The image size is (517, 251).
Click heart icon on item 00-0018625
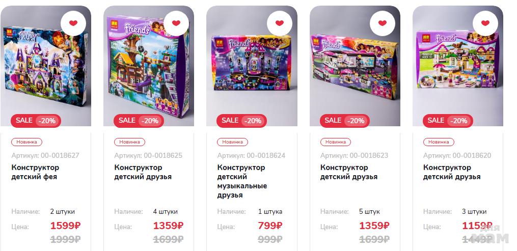click(176, 23)
